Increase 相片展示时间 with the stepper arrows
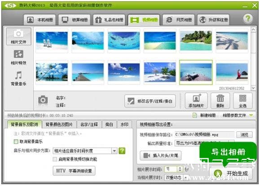 coord(180,168)
